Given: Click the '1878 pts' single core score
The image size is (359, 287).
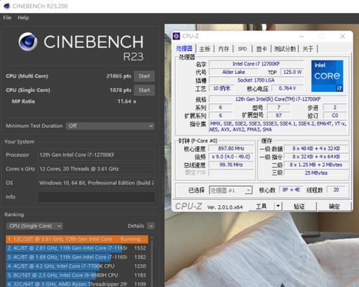Looking at the screenshot, I should click(x=121, y=90).
